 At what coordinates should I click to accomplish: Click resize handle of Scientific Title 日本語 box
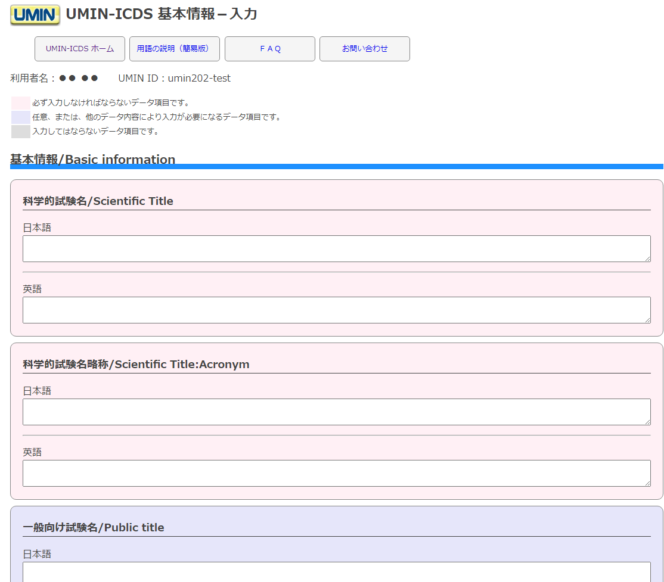pos(647,259)
